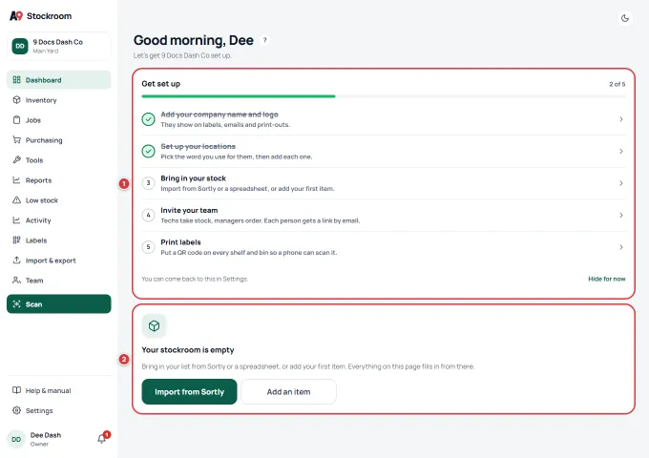
Task: Open the Labels page
Action: click(59, 240)
